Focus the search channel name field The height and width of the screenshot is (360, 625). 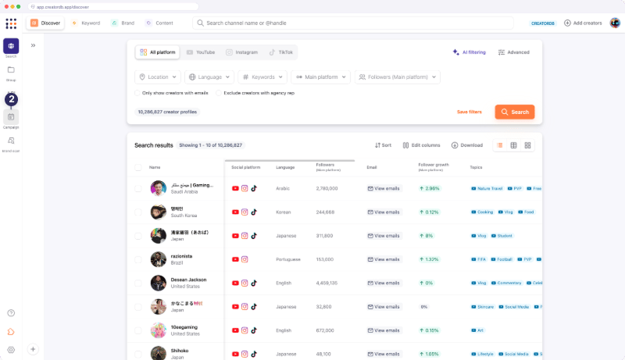(353, 23)
